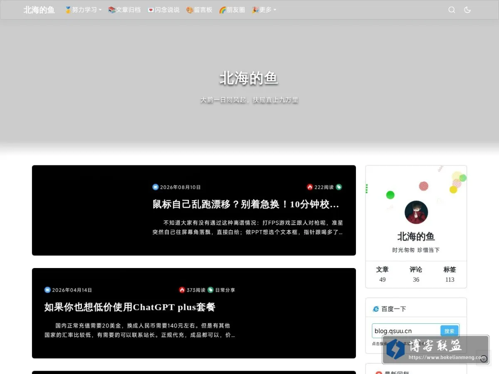Click the 373阅读 view count

tap(196, 290)
